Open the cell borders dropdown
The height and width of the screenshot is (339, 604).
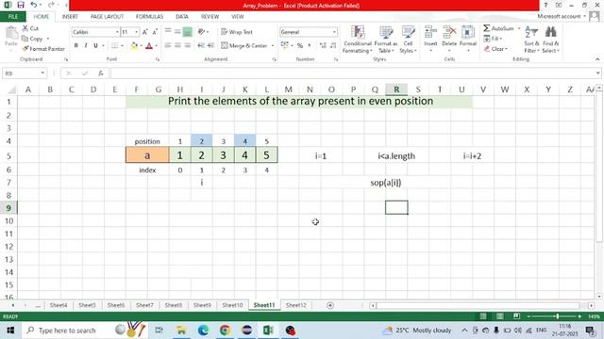(123, 46)
